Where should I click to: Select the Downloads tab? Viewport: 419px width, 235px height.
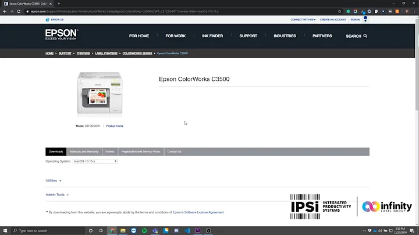coord(56,152)
